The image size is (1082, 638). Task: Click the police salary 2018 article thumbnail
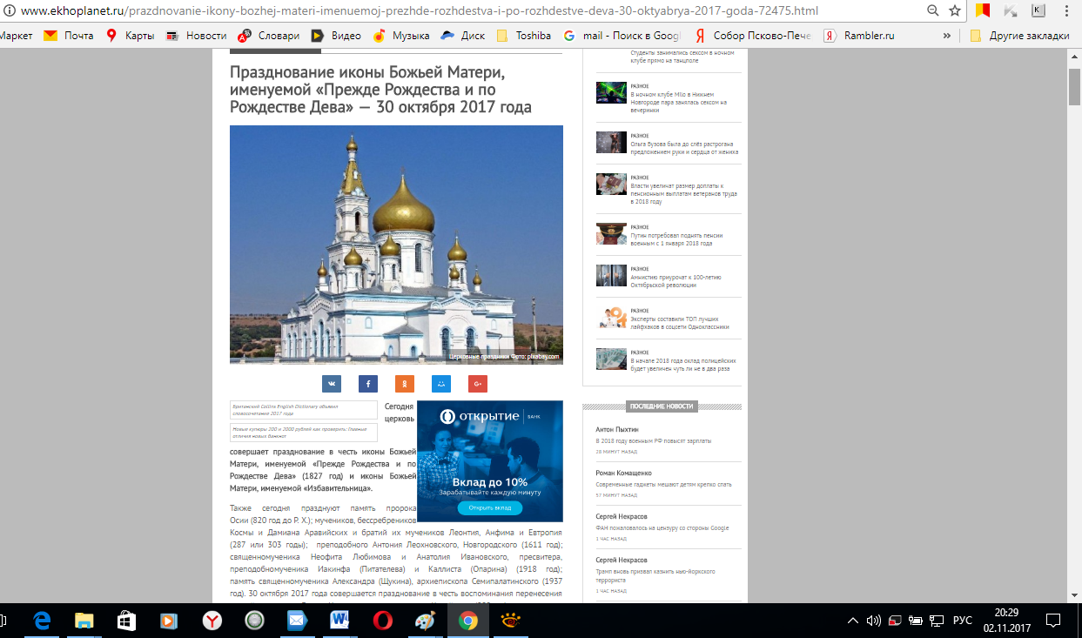[x=612, y=359]
